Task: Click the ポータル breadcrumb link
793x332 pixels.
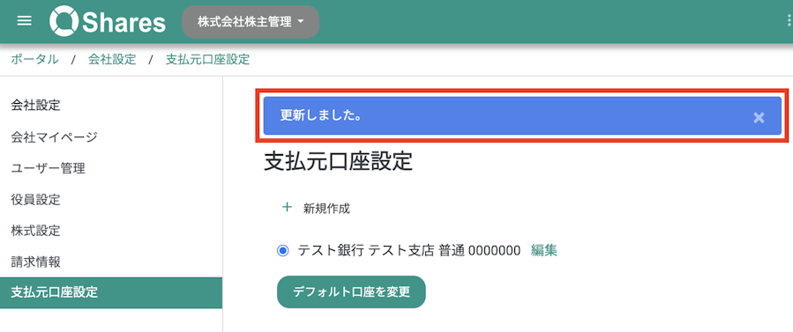Action: coord(34,60)
